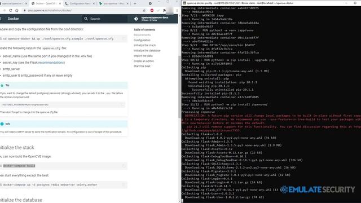Image resolution: width=361 pixels, height=203 pixels.
Task: Click terminal line Step 10/22 pip upgrade
Action: [228, 60]
